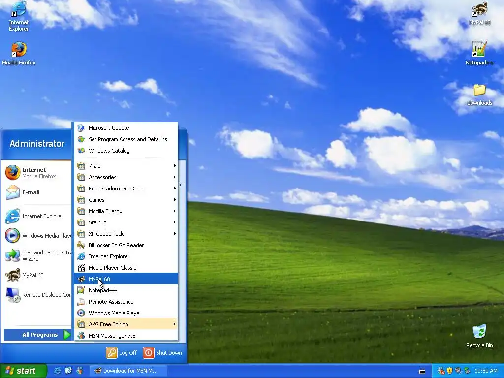Click the All Programs button
504x378 pixels.
38,335
